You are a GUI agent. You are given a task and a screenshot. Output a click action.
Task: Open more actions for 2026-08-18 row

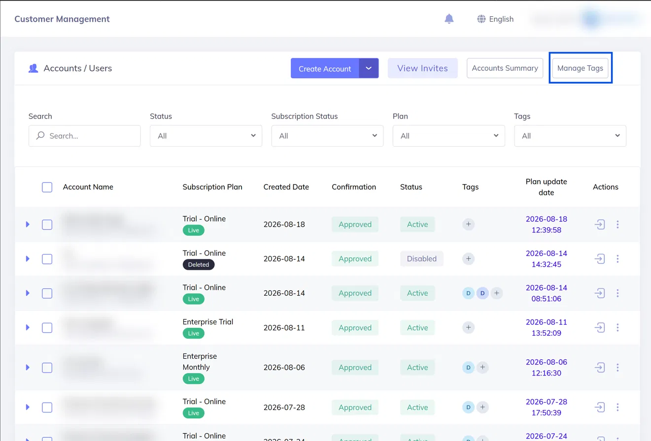point(617,224)
